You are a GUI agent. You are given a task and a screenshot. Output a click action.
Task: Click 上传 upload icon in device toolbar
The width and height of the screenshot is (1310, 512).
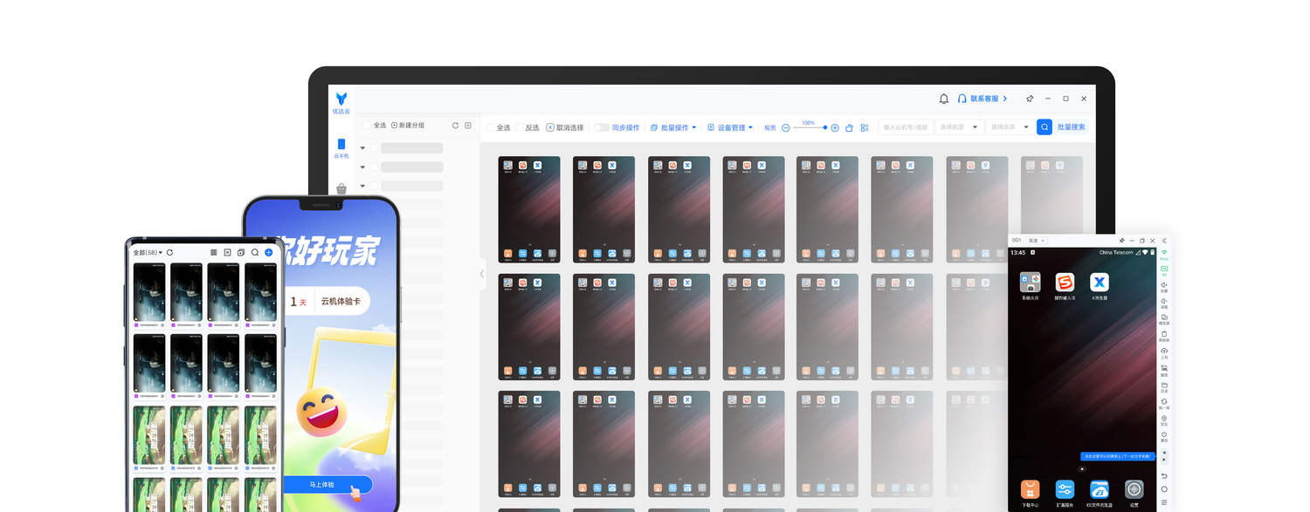1164,352
